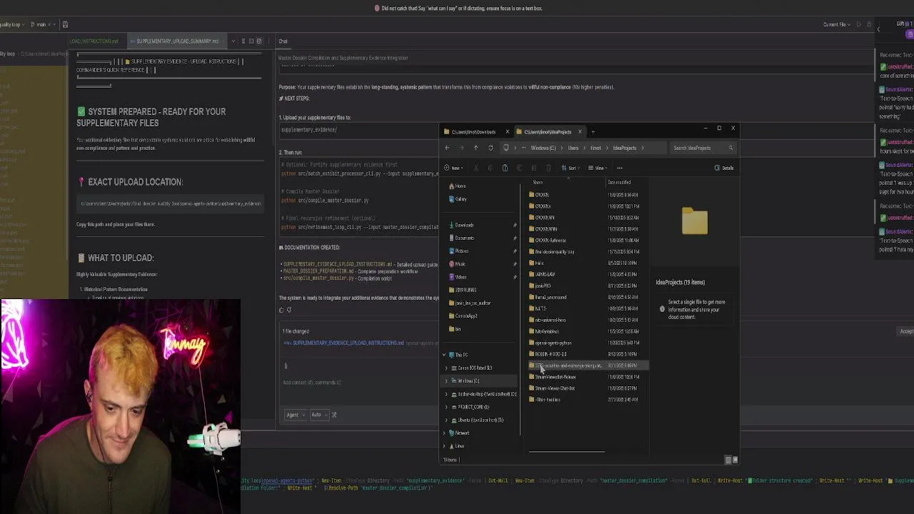
Task: Open Home in the navigation pane
Action: tap(461, 186)
